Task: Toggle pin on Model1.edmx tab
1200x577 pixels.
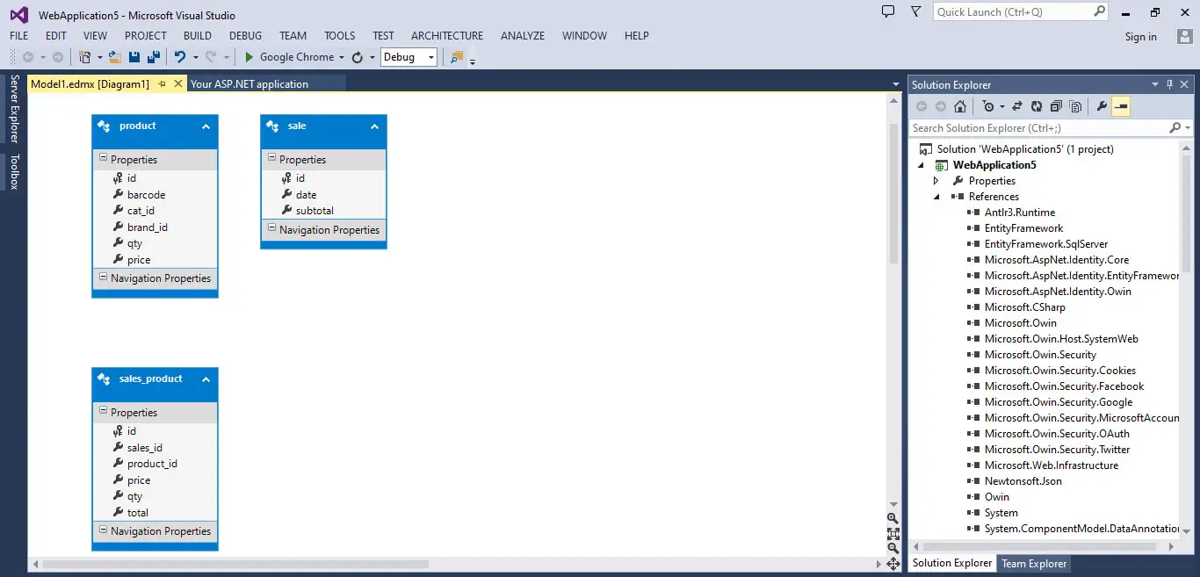Action: point(162,84)
